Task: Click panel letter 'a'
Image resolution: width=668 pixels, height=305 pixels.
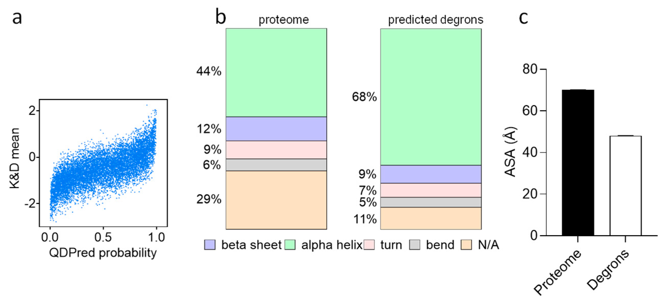Action: [17, 18]
